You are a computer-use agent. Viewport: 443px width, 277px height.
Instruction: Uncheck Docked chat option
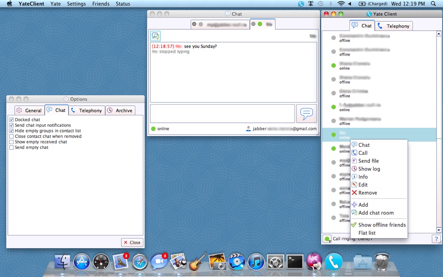point(11,120)
